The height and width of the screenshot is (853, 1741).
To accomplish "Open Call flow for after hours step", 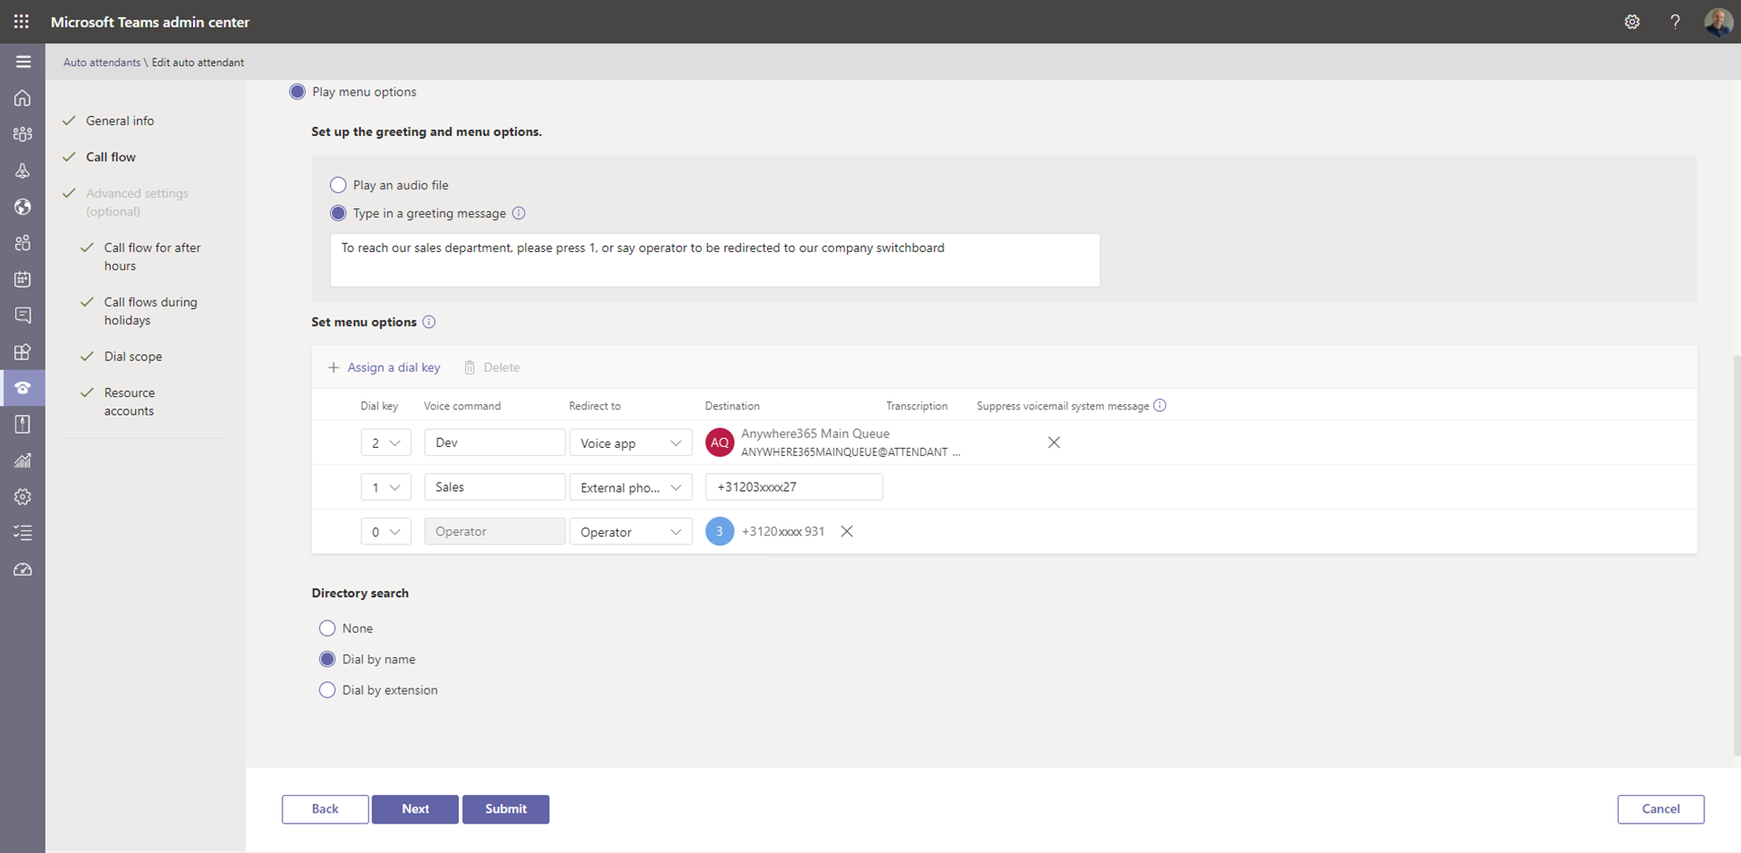I will [x=152, y=257].
